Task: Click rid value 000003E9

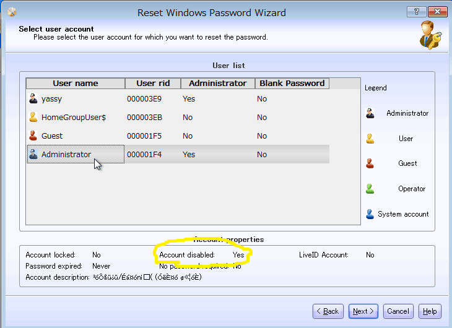Action: click(144, 99)
